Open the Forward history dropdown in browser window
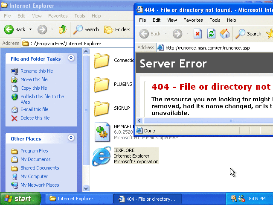 (x=187, y=34)
